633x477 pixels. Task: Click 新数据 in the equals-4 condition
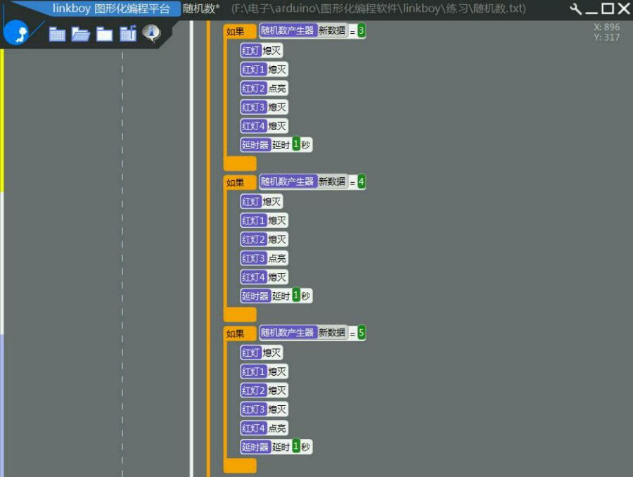coord(332,182)
